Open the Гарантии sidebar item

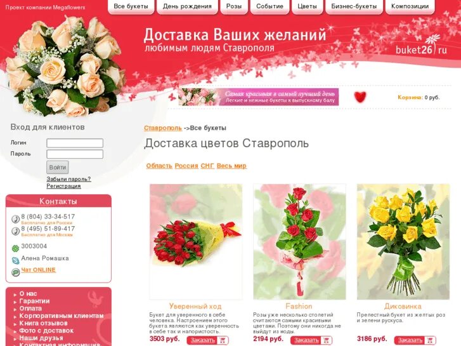pos(34,301)
